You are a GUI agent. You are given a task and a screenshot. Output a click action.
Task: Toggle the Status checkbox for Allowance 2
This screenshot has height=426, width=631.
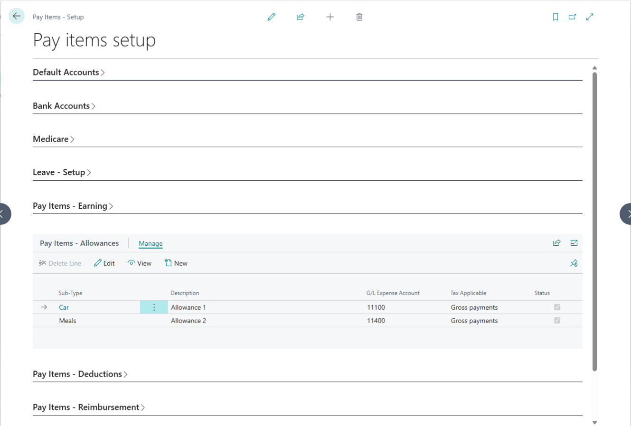click(557, 320)
